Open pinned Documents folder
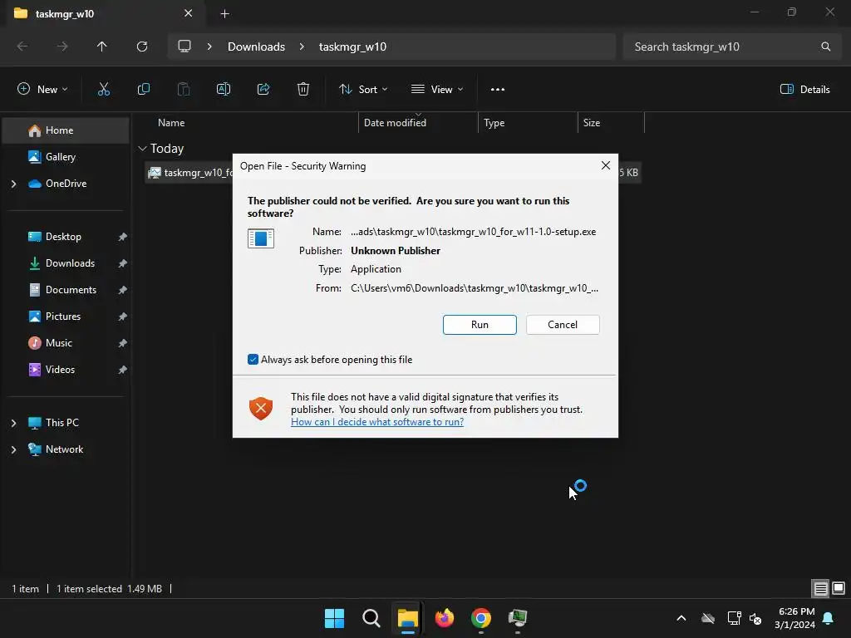851x638 pixels. coord(65,290)
